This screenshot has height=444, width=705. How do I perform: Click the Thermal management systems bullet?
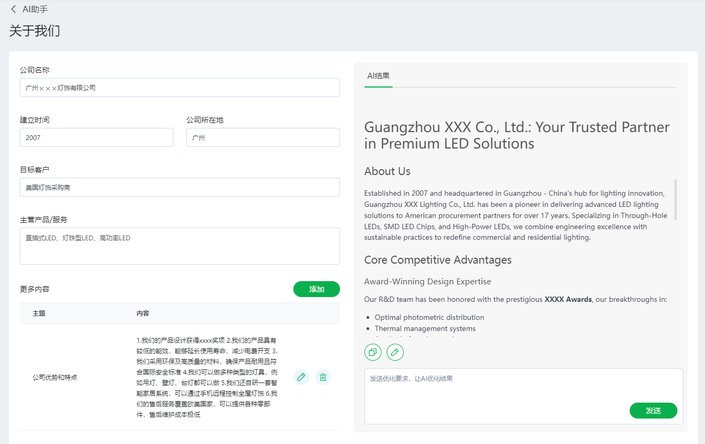425,328
